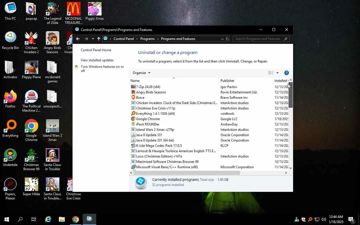Select the Christmas Browser 99 desktop icon

(31, 160)
